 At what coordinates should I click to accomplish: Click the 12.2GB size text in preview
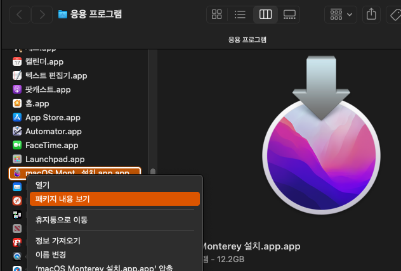pyautogui.click(x=230, y=259)
